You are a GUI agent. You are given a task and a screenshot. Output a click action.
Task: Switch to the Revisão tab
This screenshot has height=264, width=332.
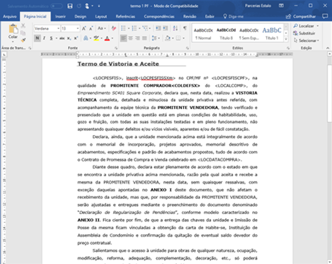[x=190, y=16]
